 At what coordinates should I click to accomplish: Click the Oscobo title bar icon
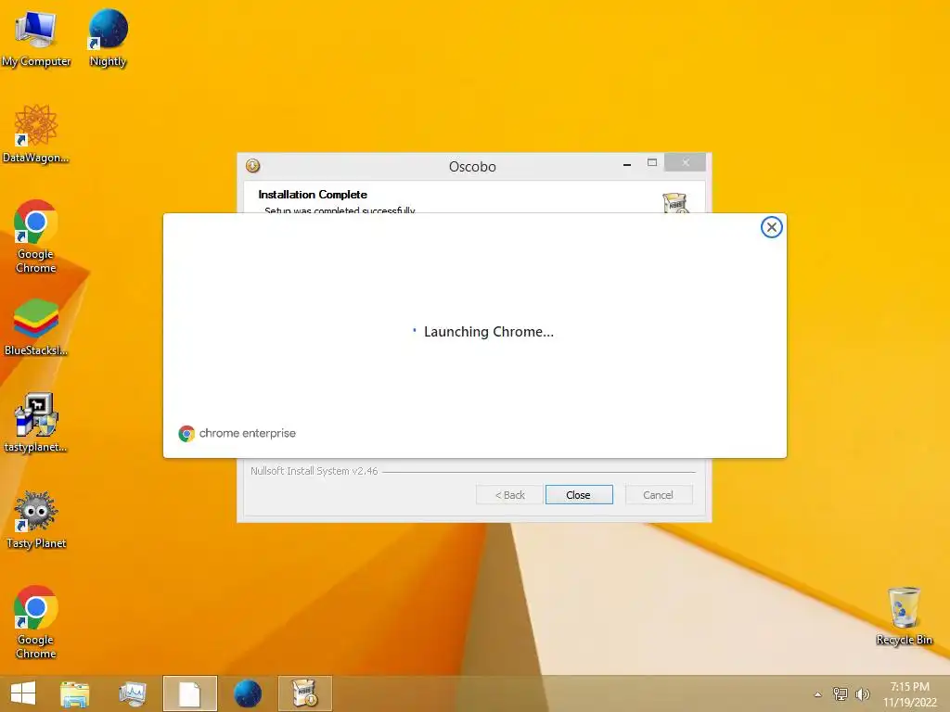[252, 165]
